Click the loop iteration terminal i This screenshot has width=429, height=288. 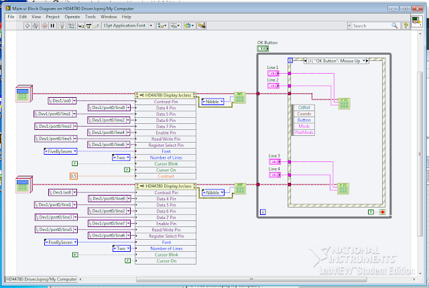[263, 212]
